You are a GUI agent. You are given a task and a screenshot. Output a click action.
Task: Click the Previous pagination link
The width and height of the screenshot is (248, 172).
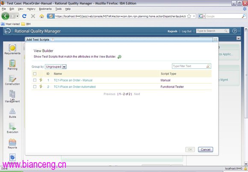[x=109, y=94]
